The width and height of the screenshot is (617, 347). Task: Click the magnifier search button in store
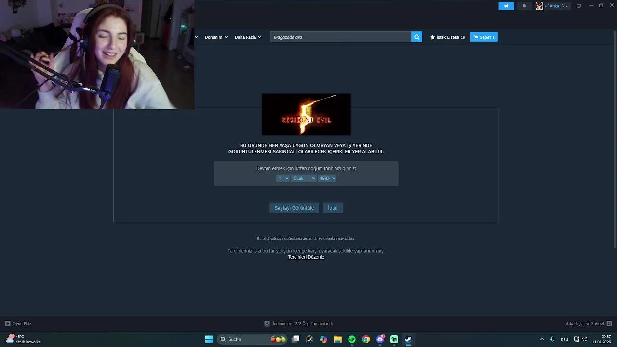pos(416,37)
